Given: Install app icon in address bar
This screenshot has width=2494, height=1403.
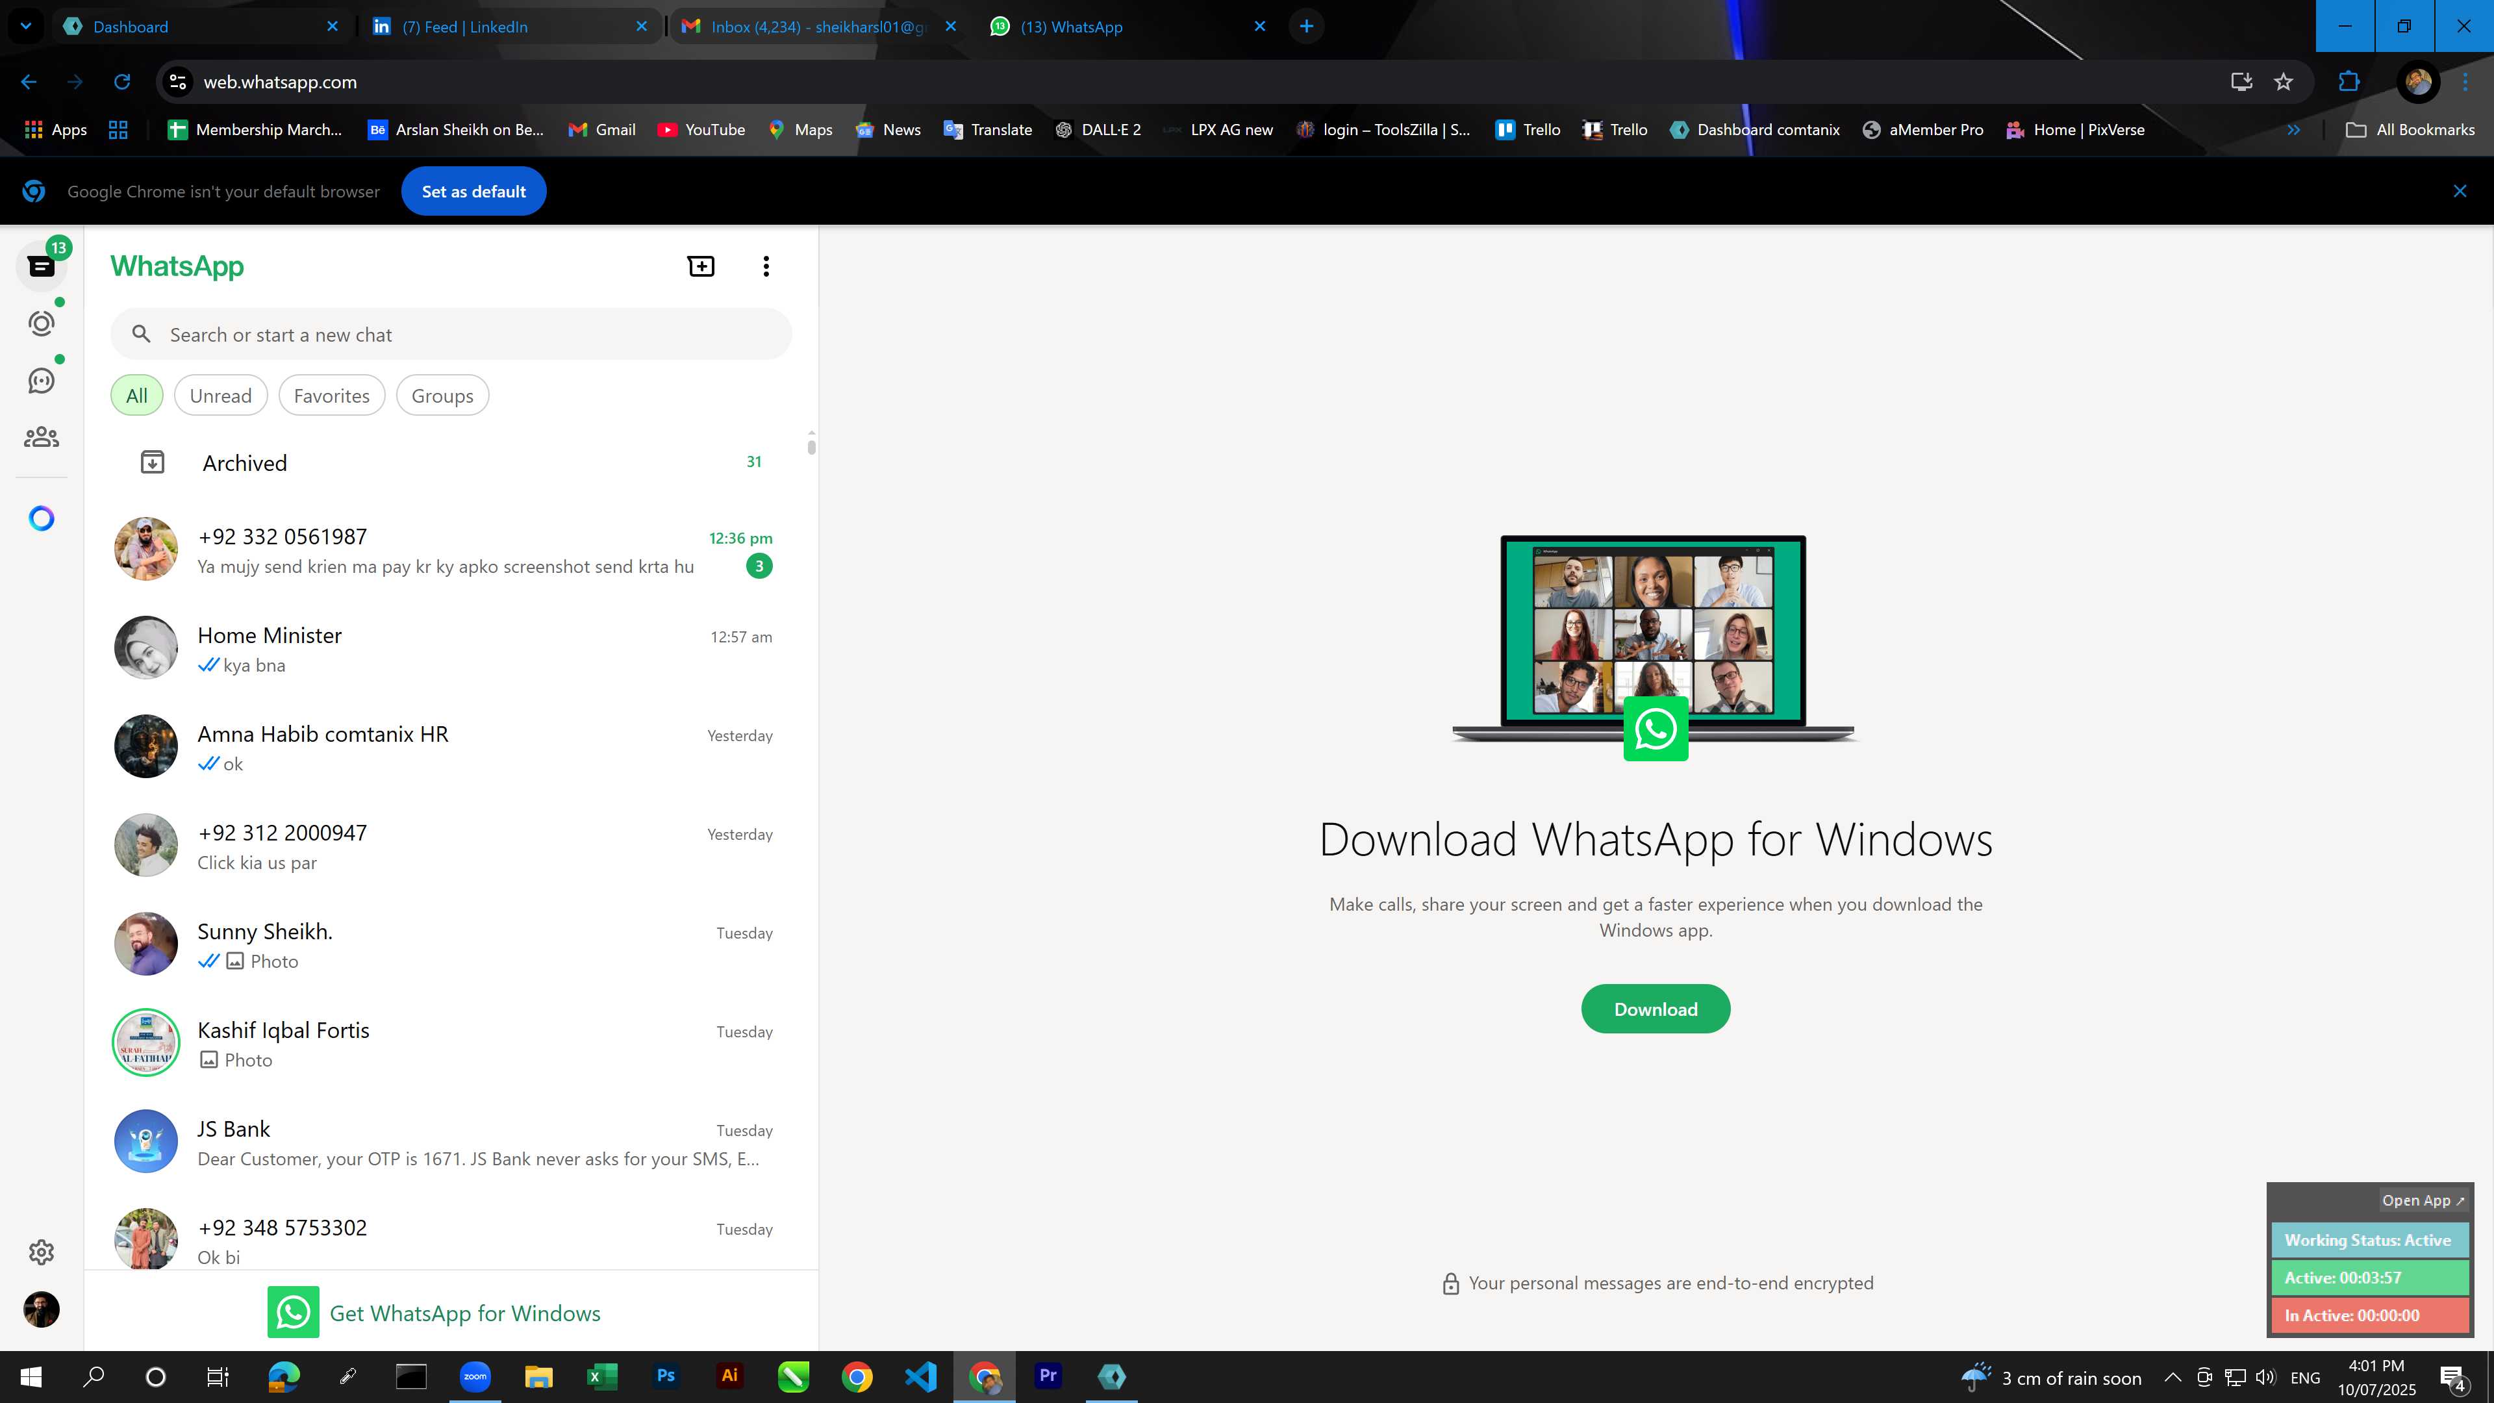Looking at the screenshot, I should (x=2241, y=82).
